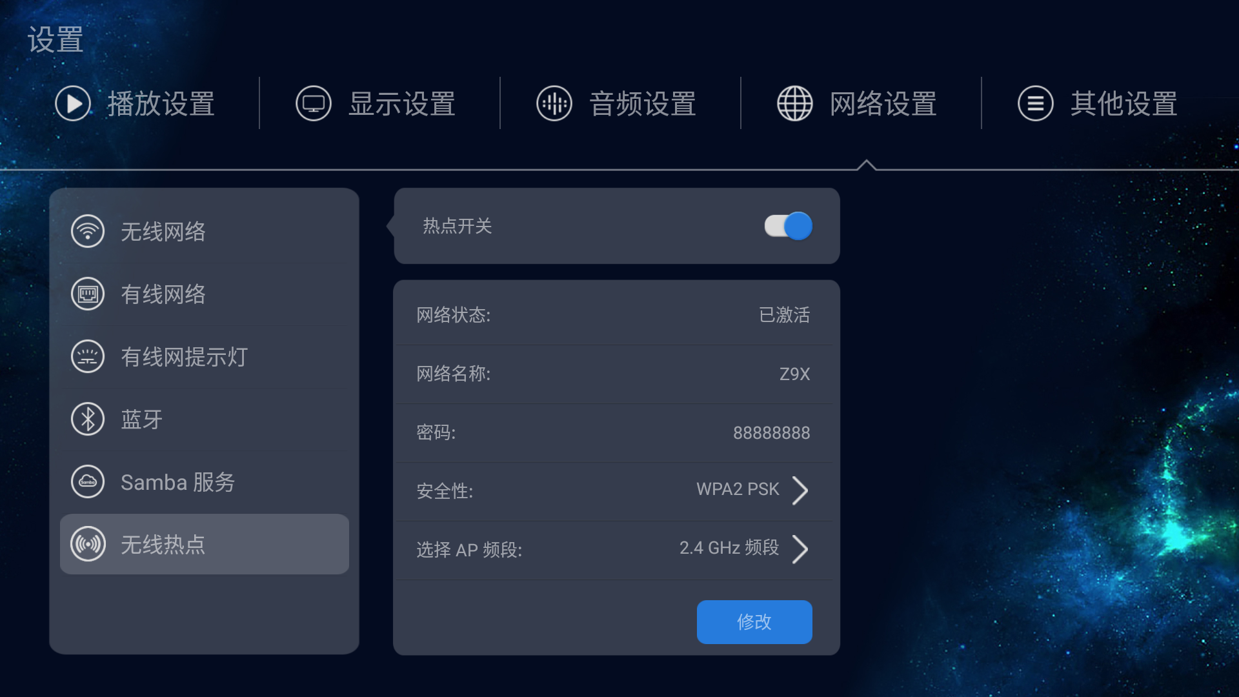Open the 选择 AP 频段 row

[614, 550]
